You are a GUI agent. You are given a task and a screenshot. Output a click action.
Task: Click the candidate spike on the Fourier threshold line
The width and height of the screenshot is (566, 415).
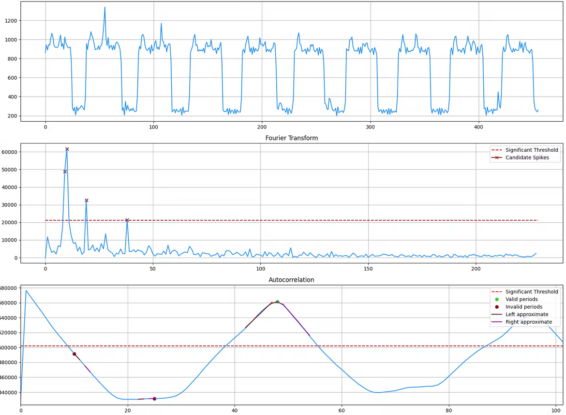127,220
